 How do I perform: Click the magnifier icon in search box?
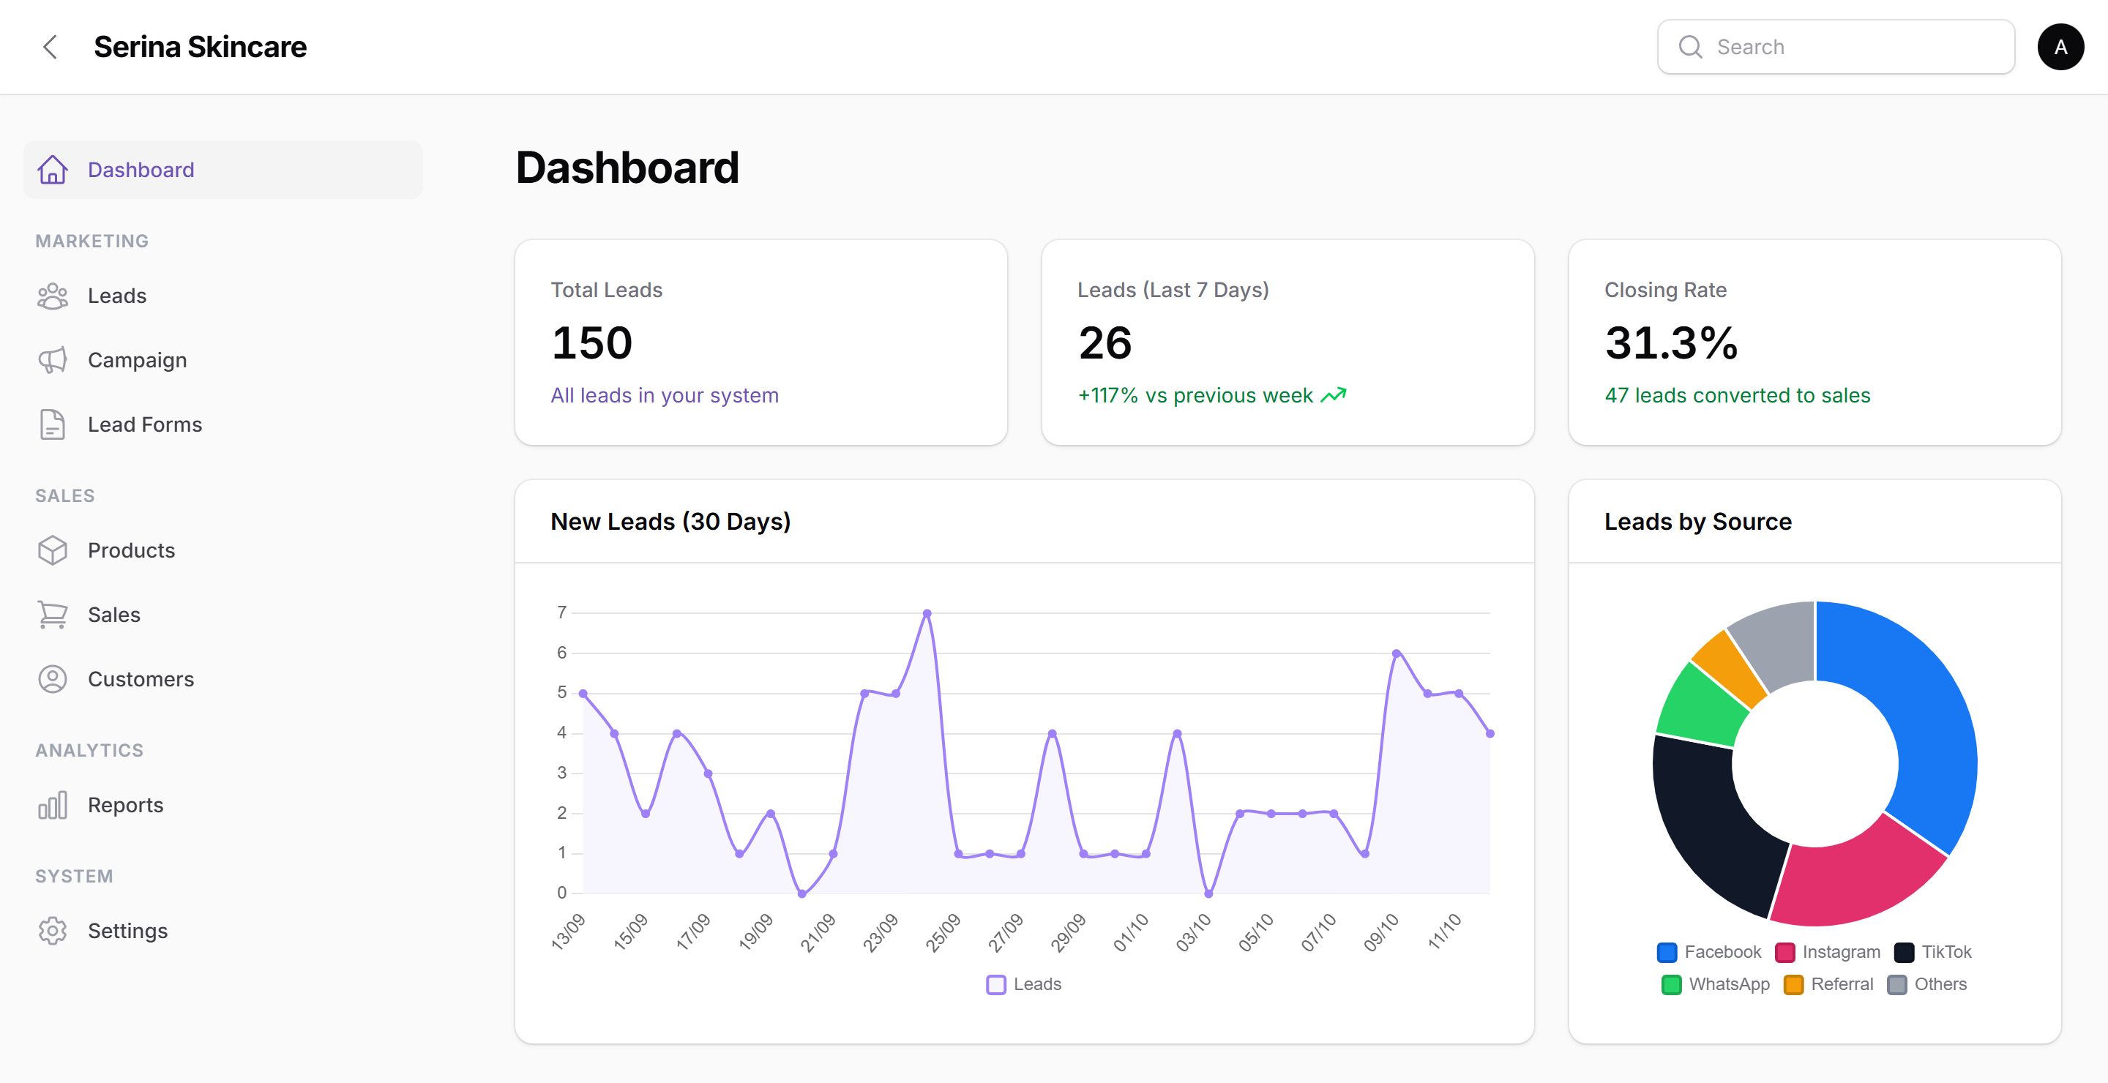(x=1690, y=47)
